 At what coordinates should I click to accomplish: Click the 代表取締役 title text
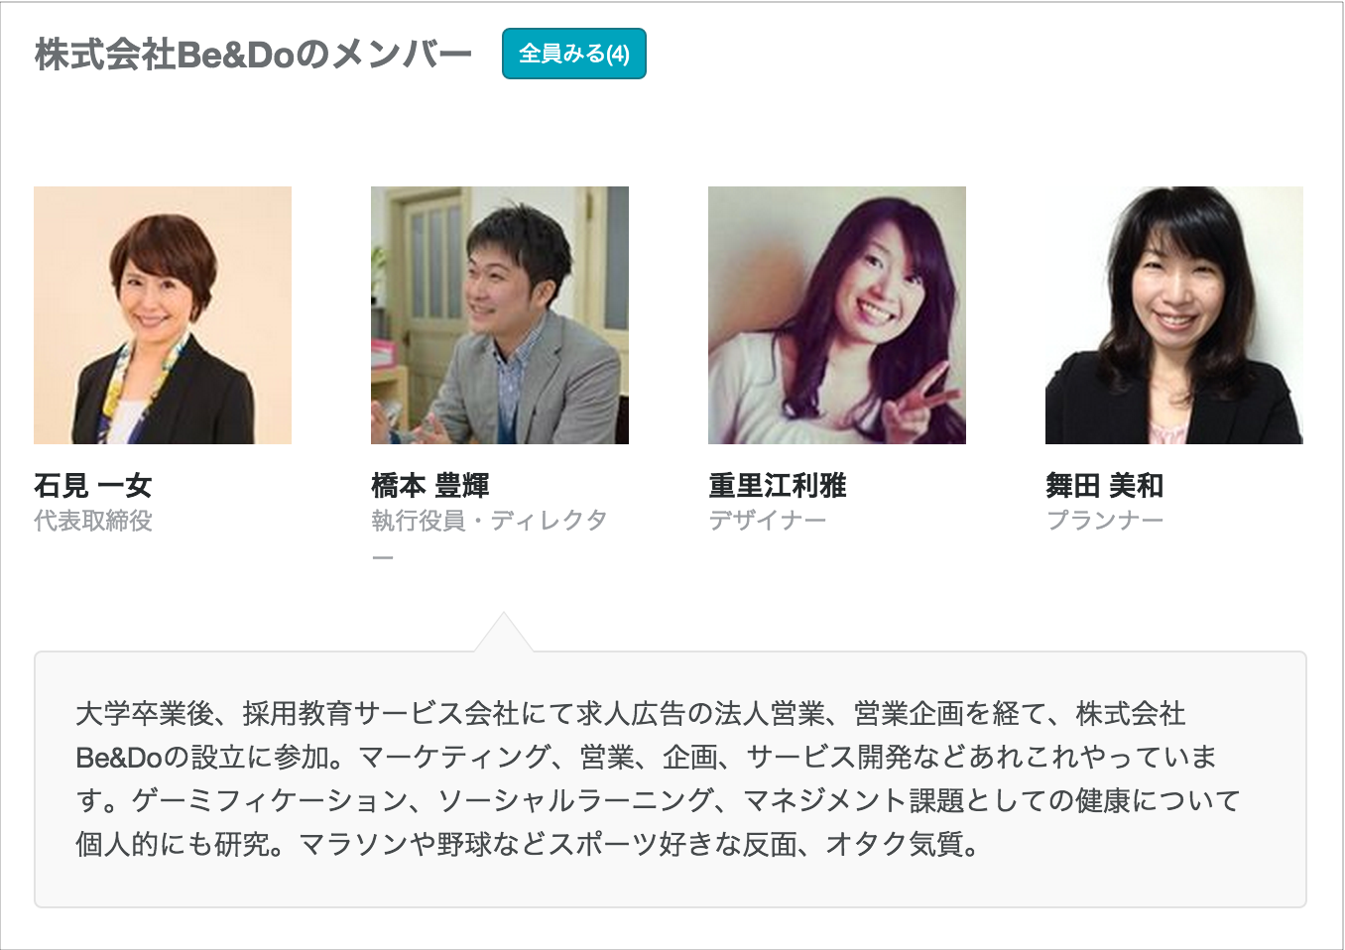pyautogui.click(x=93, y=521)
